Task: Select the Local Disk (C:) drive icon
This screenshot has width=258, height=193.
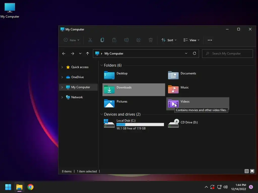Action: tap(109, 123)
